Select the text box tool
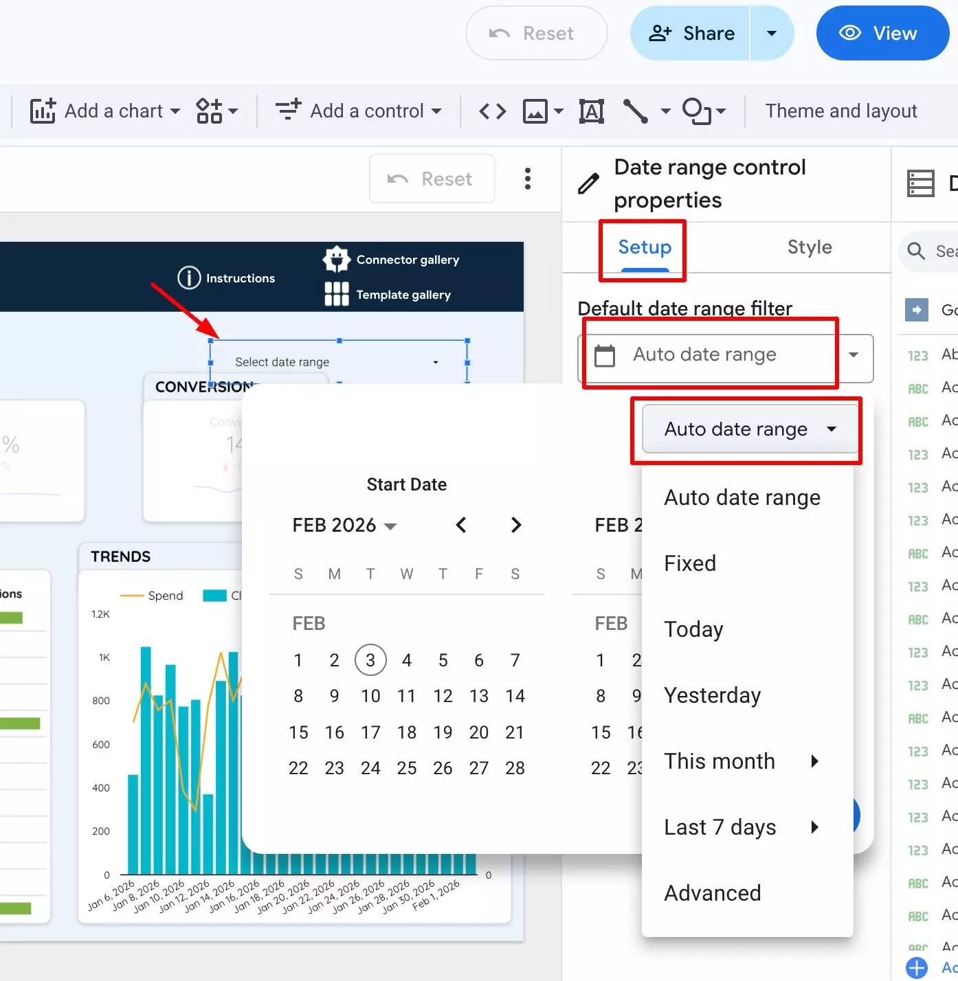Viewport: 958px width, 981px height. [591, 111]
